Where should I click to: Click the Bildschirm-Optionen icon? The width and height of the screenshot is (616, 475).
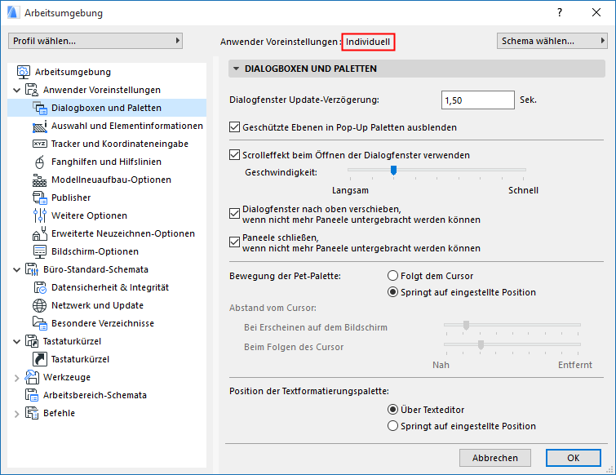coord(40,251)
